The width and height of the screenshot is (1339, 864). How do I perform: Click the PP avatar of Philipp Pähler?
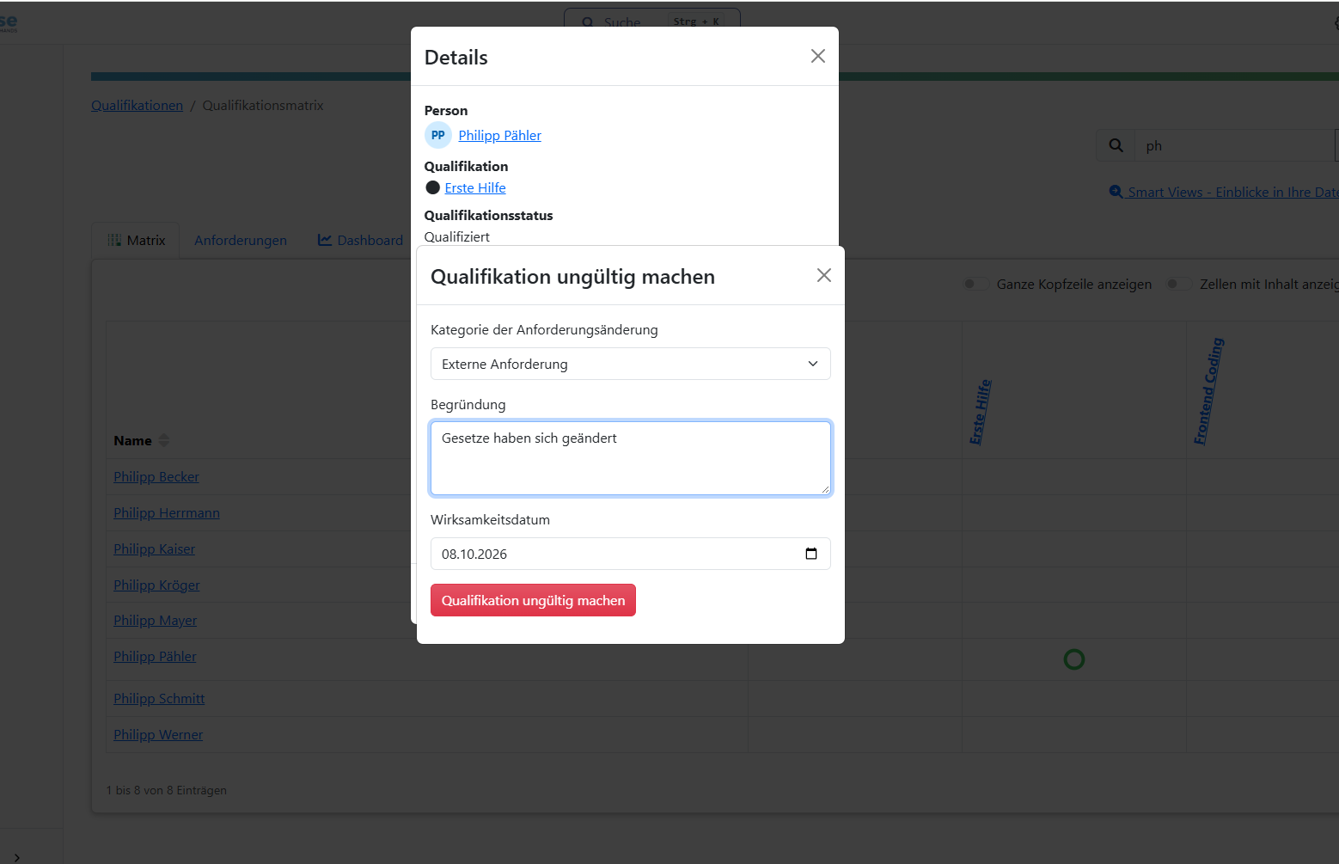pos(438,135)
